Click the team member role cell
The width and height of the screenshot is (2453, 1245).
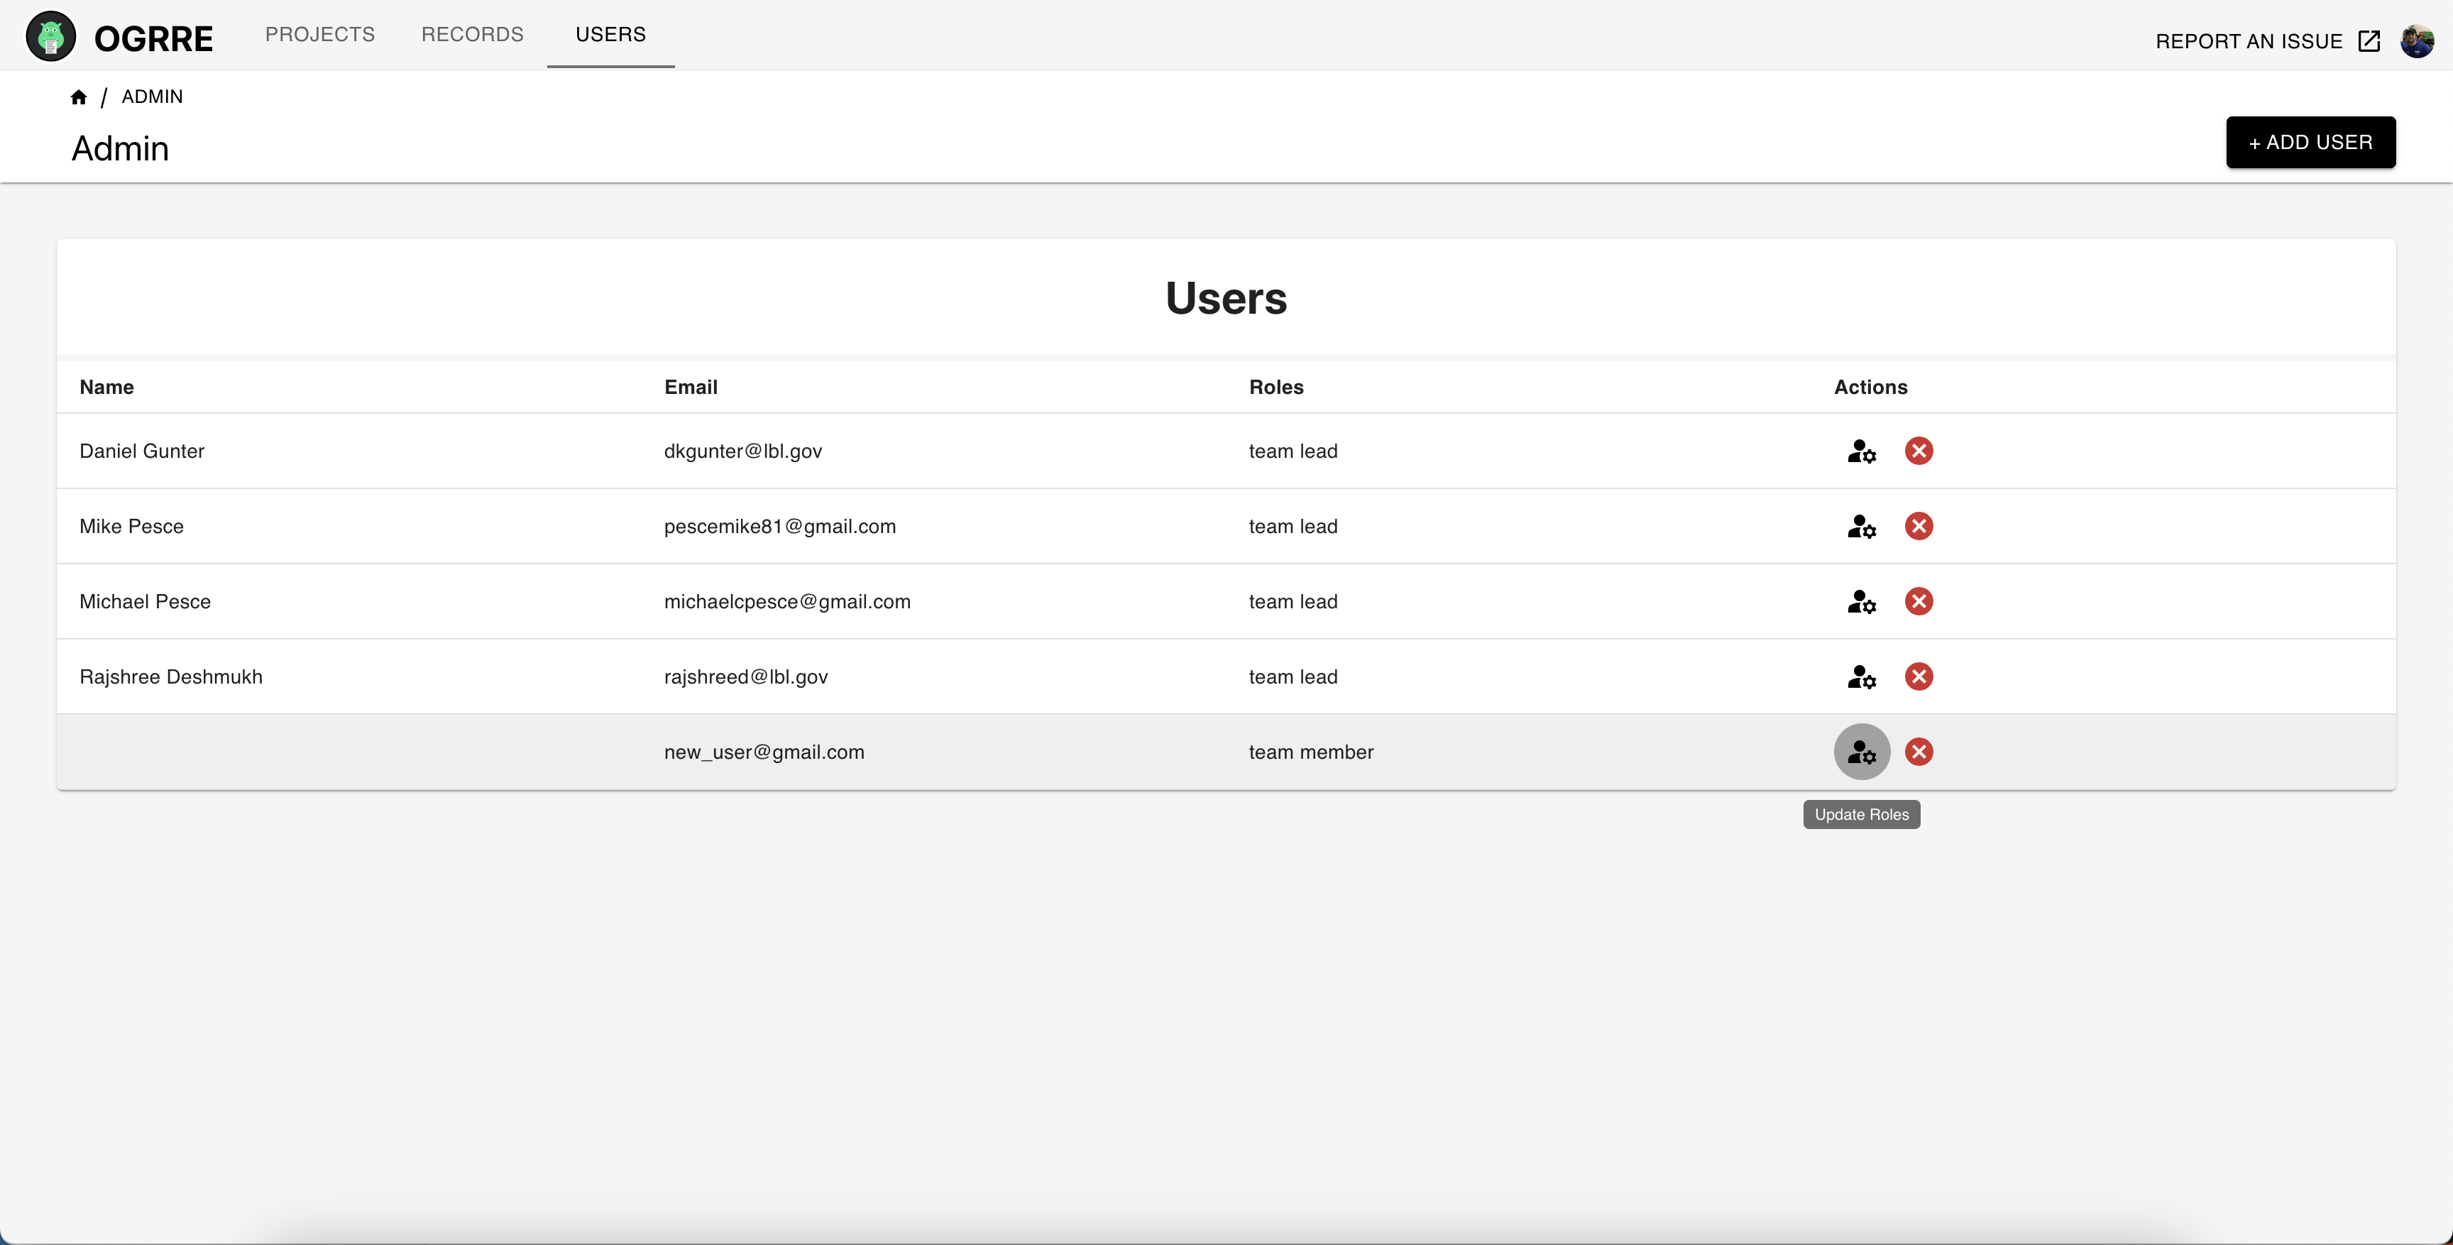[x=1311, y=752]
